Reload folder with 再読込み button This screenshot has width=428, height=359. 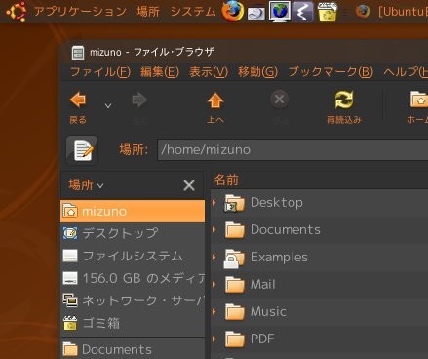[x=344, y=107]
